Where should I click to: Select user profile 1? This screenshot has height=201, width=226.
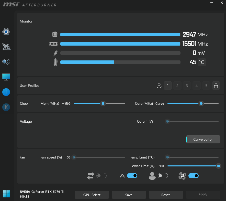tap(168, 86)
